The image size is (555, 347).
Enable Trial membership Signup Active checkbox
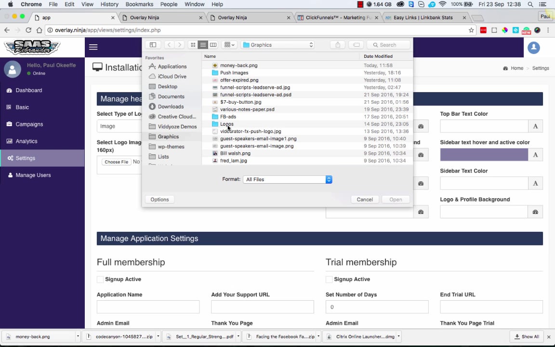coord(329,280)
